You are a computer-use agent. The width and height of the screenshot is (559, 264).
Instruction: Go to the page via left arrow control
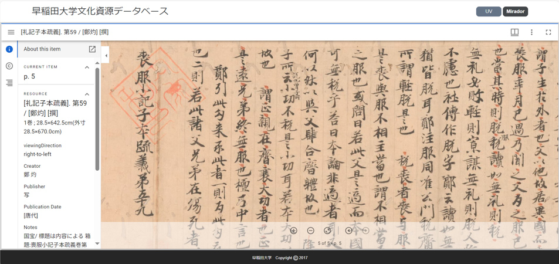tap(348, 231)
